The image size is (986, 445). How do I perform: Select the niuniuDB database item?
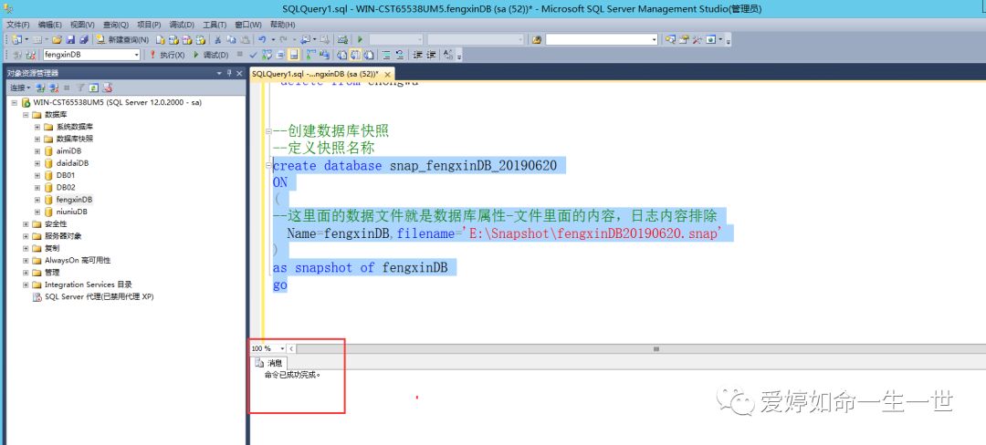72,212
